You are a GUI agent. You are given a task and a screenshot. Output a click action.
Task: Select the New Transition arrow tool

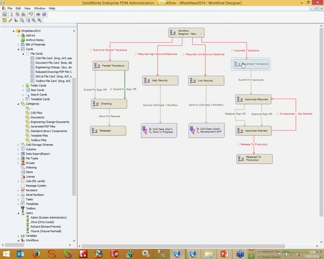[x=10, y=20]
